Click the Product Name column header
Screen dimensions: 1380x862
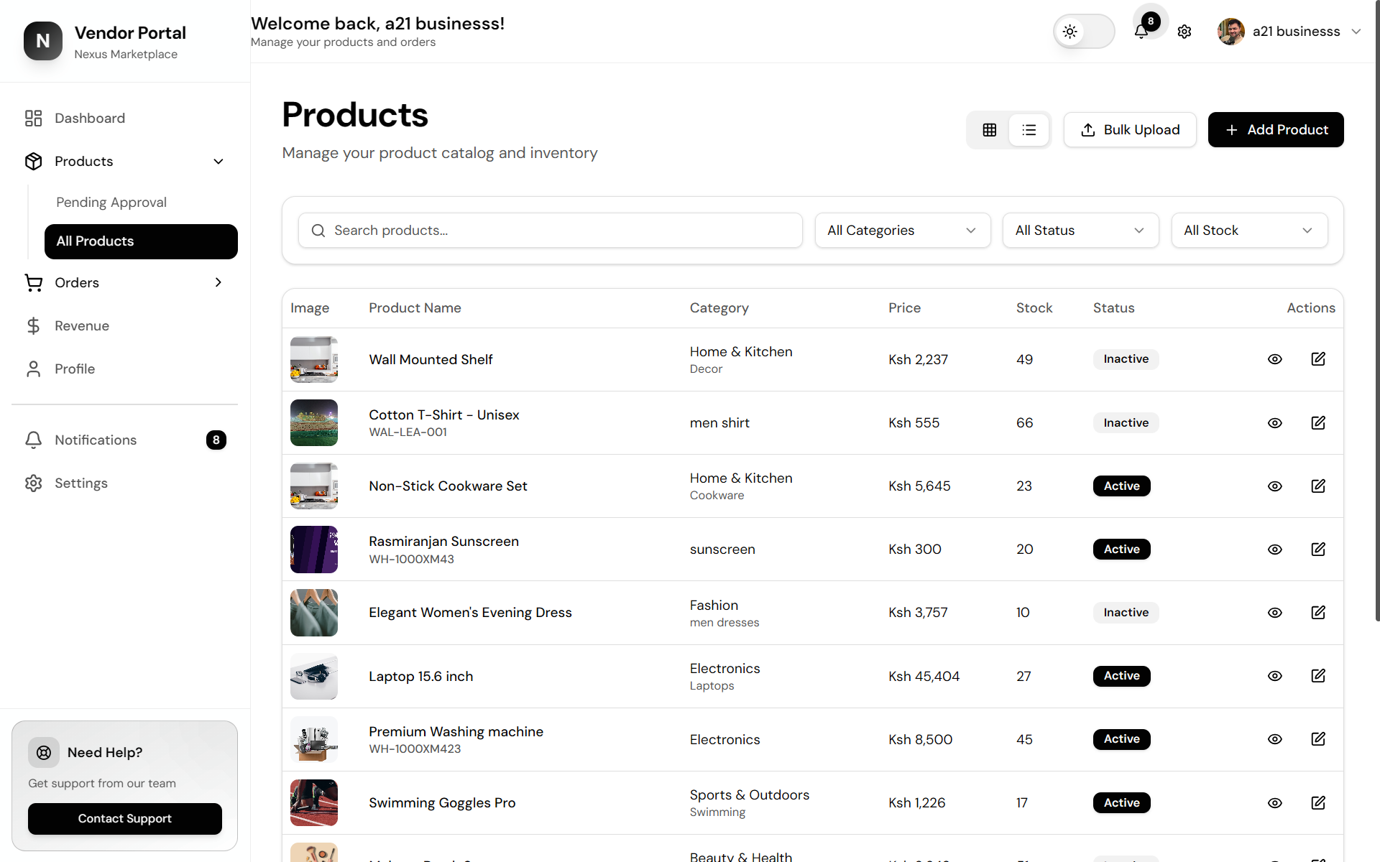[x=415, y=308]
